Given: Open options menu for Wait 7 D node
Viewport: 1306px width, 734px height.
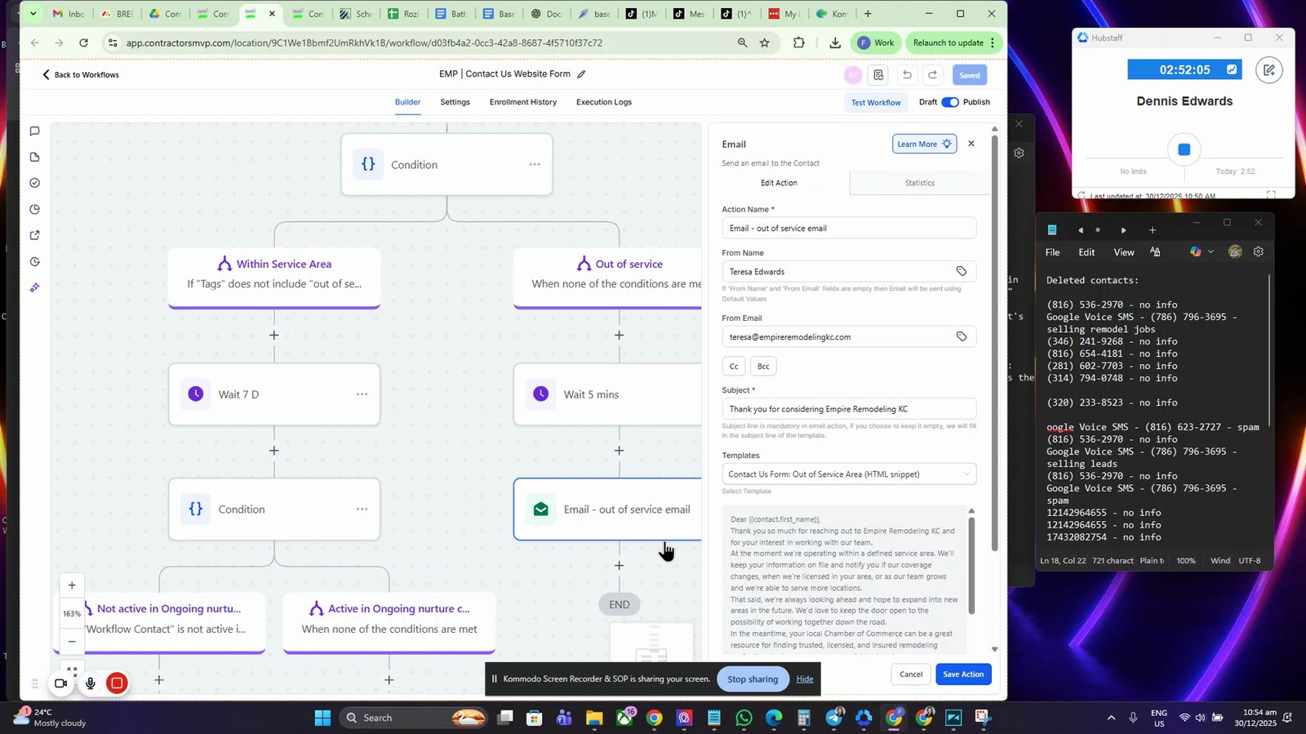Looking at the screenshot, I should point(362,394).
